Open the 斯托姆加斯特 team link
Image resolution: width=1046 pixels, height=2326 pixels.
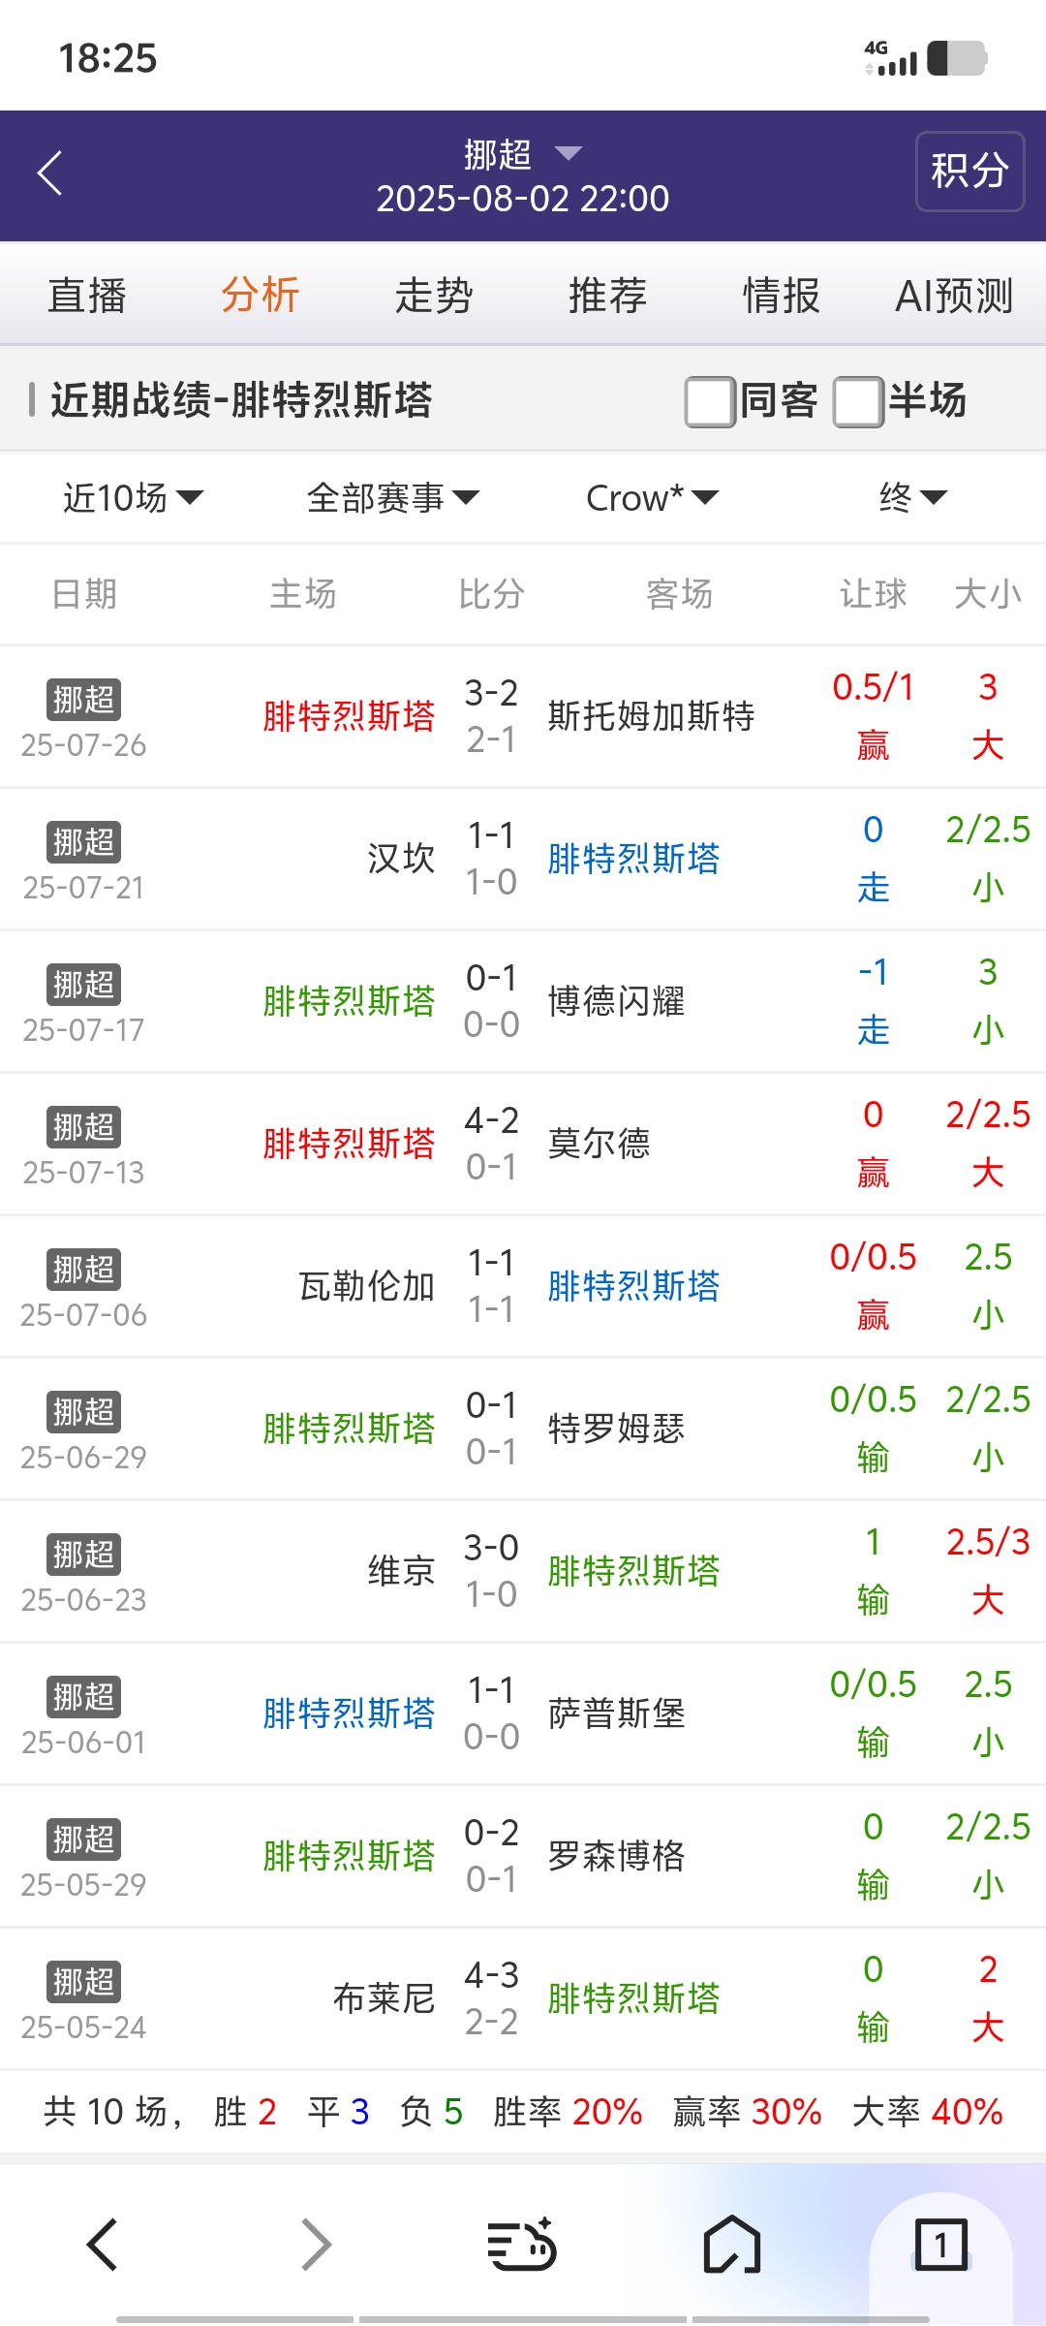pos(651,716)
